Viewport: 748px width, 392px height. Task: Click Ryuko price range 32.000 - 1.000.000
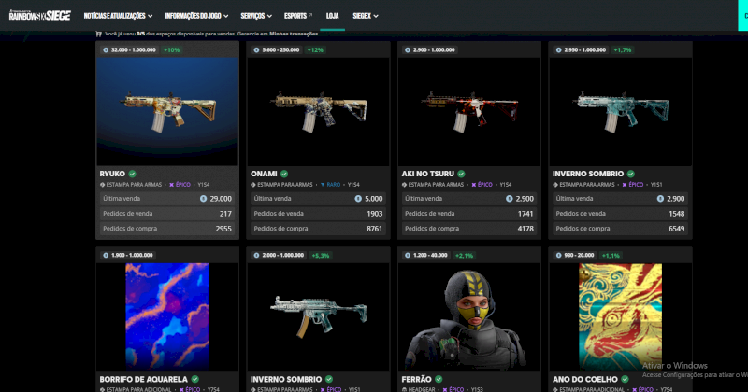point(129,50)
